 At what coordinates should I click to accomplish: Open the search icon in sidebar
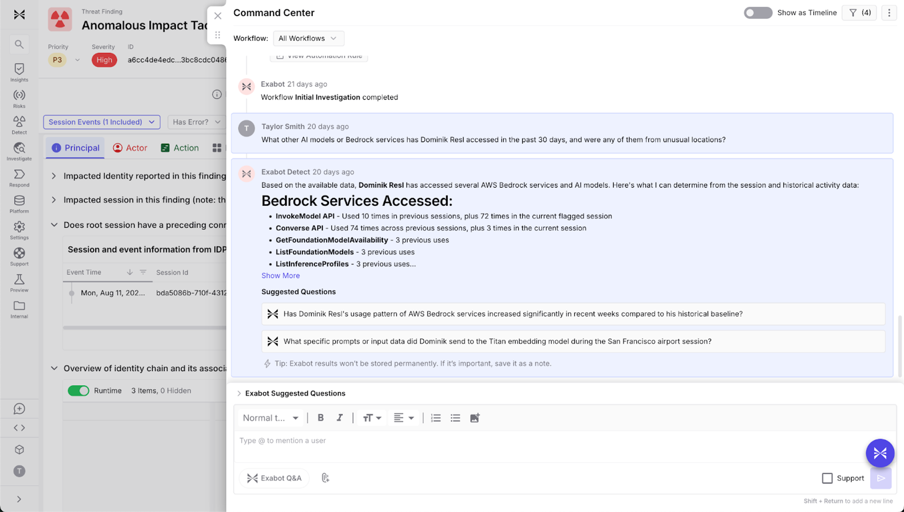[x=19, y=44]
